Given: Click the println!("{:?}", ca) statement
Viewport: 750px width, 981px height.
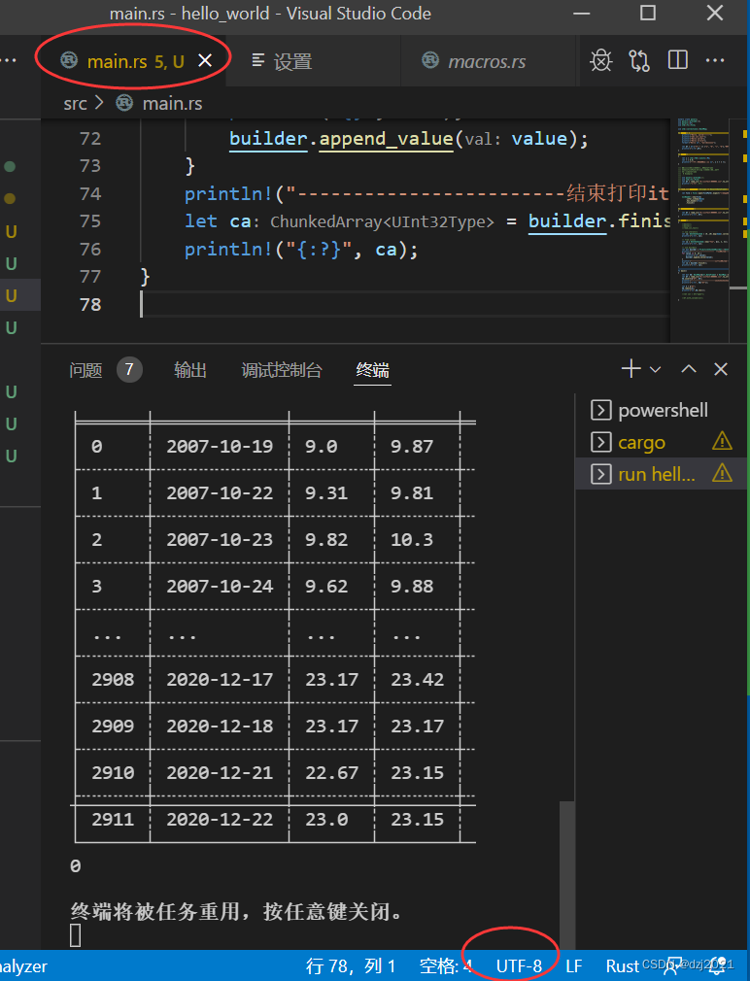Looking at the screenshot, I should tap(301, 250).
